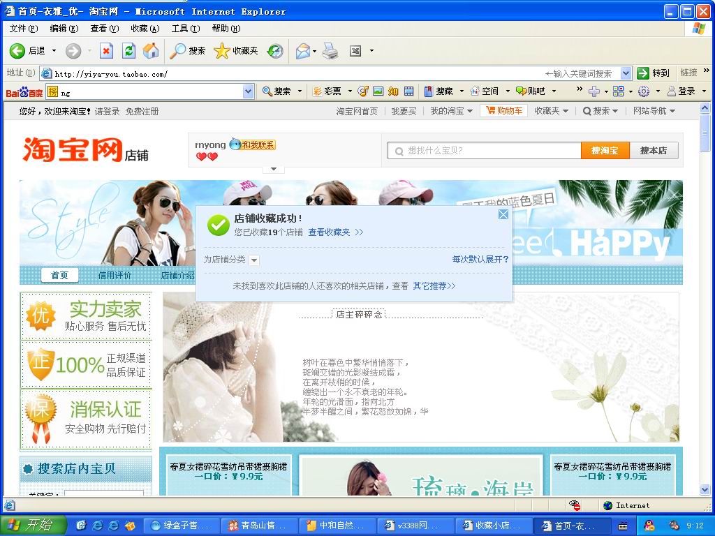Viewport: 715px width, 536px height.
Task: Open the 为店铺分类 dropdown arrow
Action: pos(254,260)
